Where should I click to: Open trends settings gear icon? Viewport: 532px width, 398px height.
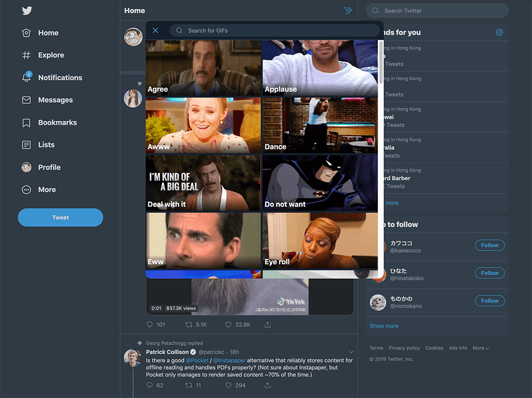point(499,32)
